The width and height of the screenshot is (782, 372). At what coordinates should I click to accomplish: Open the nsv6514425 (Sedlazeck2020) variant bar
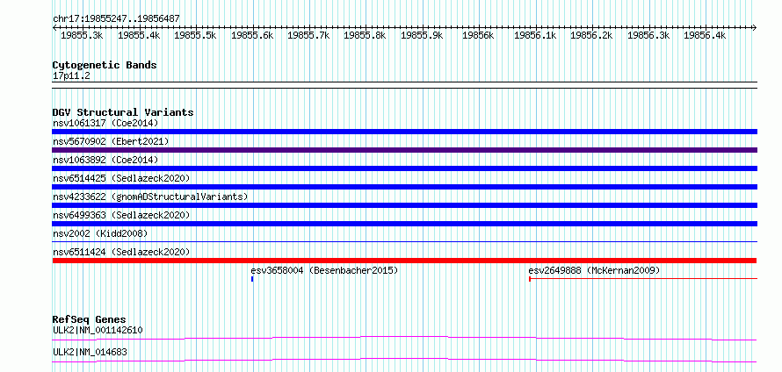(404, 187)
